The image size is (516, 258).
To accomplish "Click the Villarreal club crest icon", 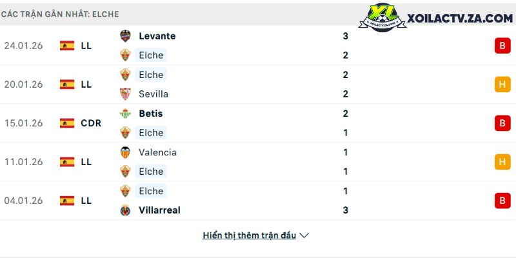I will tap(125, 210).
